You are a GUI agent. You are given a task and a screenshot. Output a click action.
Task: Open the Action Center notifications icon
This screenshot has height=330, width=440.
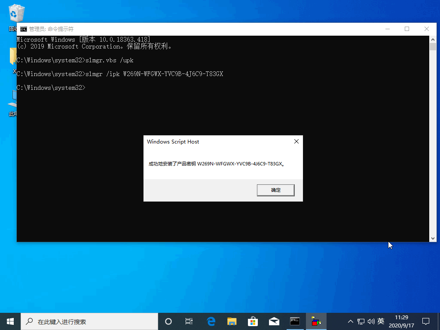[x=426, y=321]
